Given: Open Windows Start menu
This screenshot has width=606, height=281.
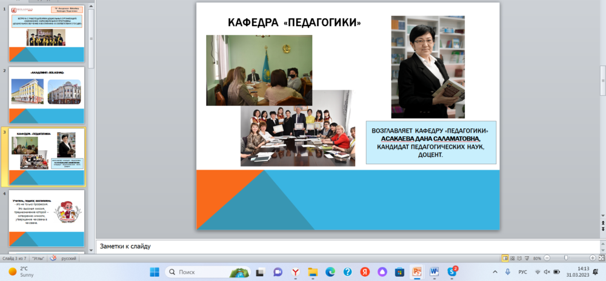Looking at the screenshot, I should coord(155,272).
